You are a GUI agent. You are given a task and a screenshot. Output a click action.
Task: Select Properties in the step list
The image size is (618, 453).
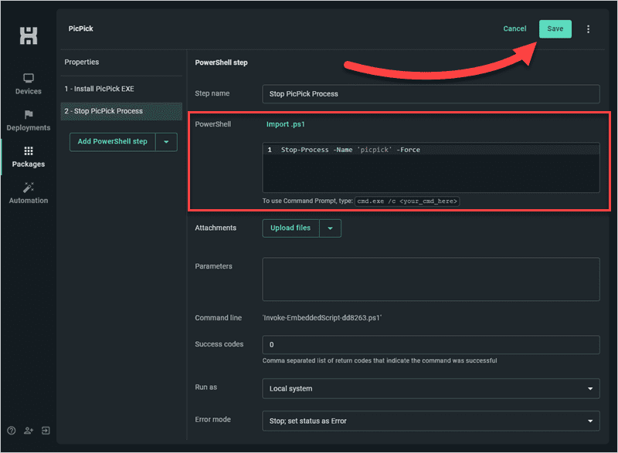tap(82, 63)
